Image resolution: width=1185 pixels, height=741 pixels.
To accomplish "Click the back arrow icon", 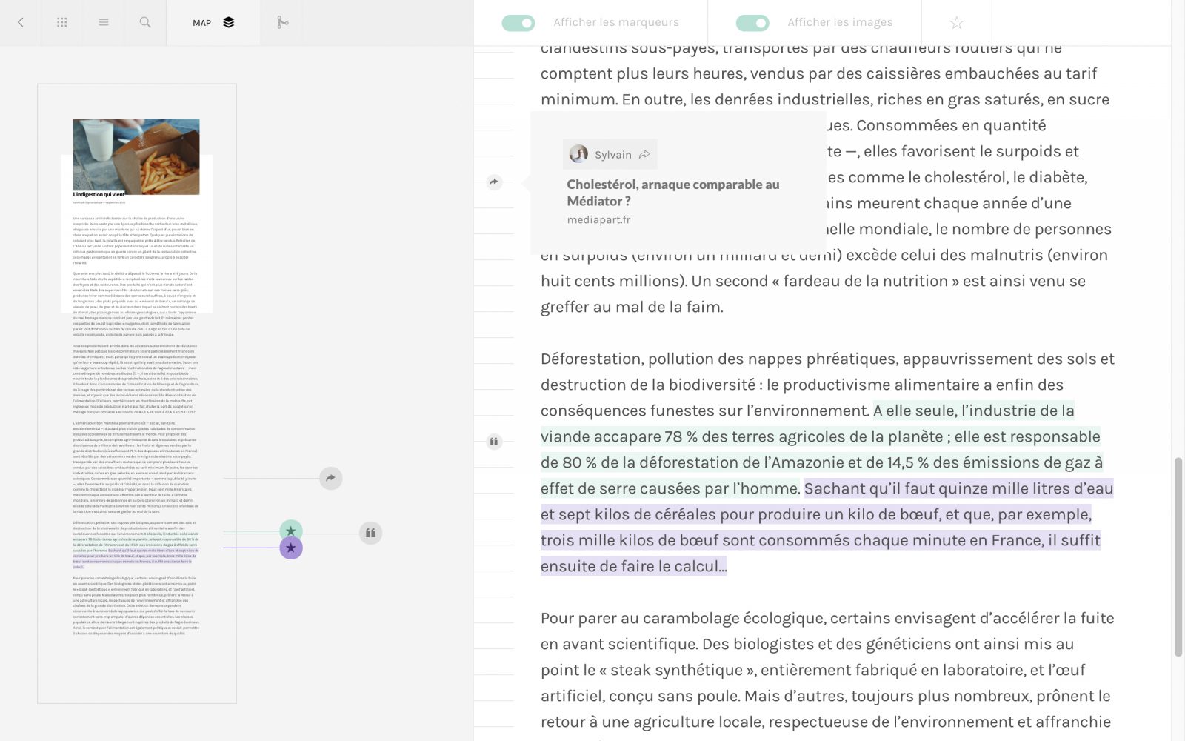I will [21, 22].
